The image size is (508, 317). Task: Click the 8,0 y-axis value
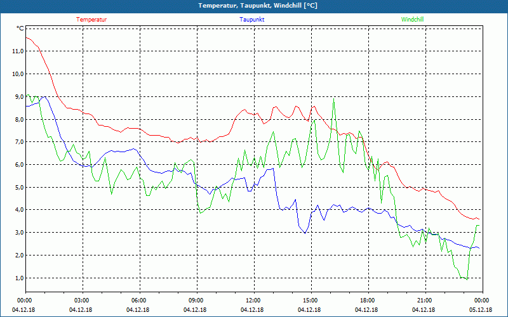pos(20,119)
